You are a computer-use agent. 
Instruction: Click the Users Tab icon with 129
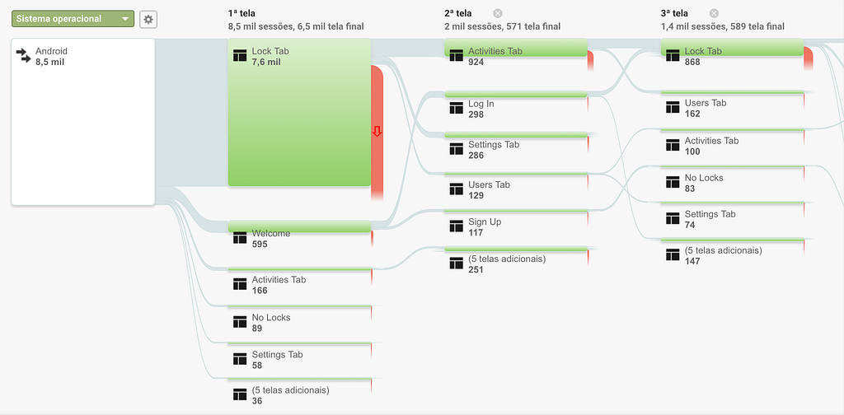click(x=457, y=189)
